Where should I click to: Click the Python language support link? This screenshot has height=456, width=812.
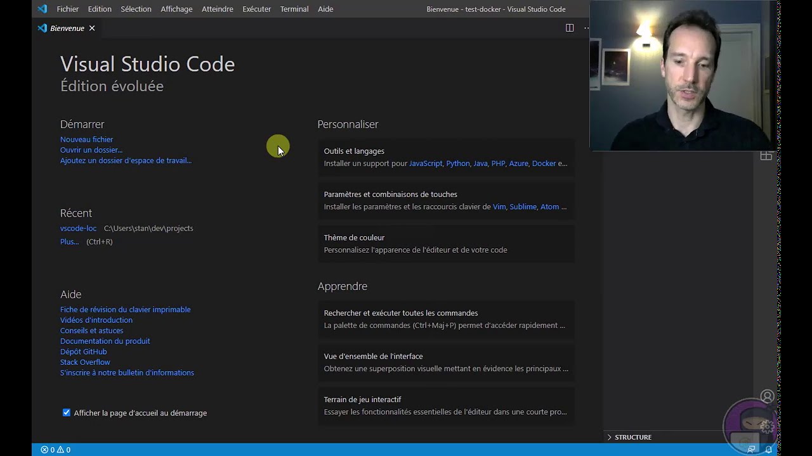(x=458, y=163)
